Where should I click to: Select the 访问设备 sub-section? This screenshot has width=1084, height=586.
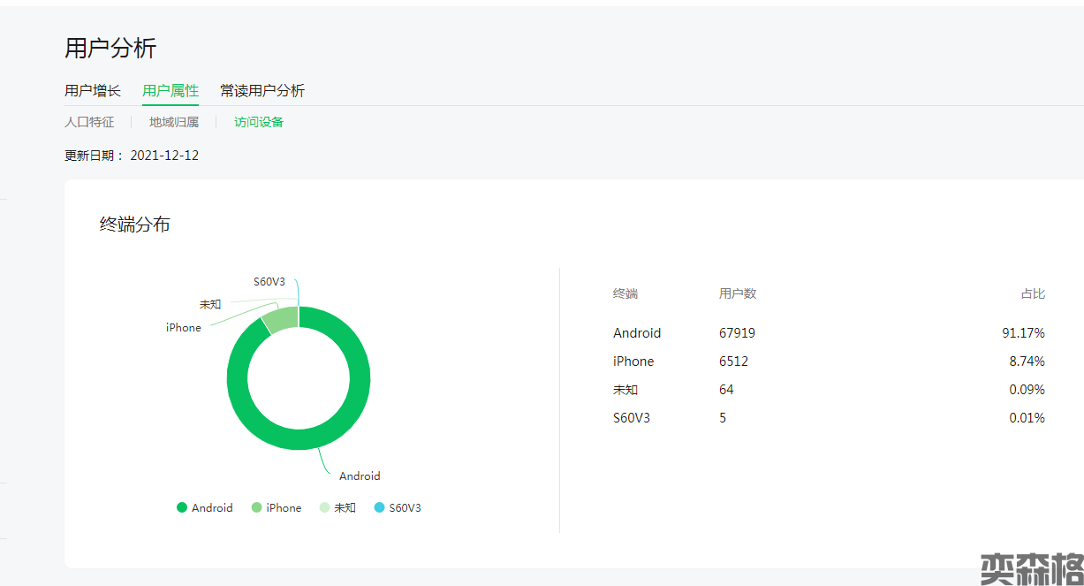point(259,123)
